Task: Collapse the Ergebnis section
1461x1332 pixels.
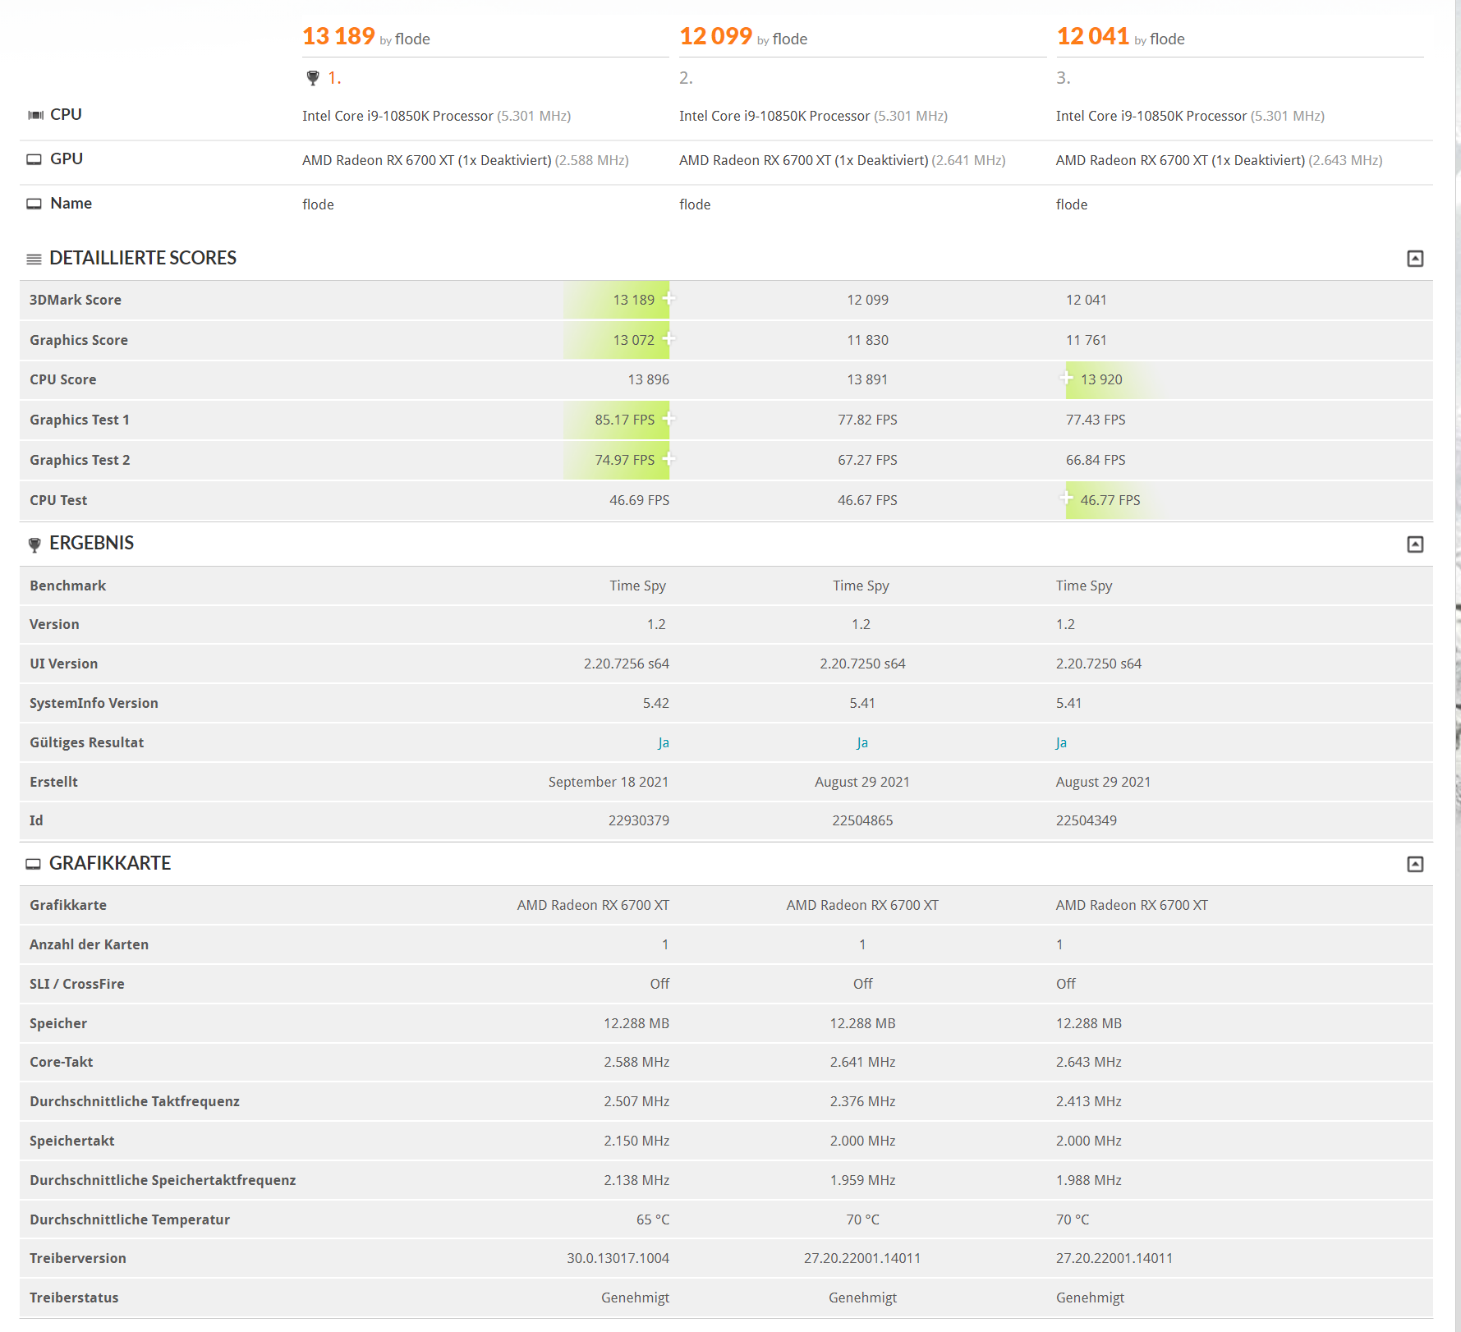Action: [x=1415, y=544]
